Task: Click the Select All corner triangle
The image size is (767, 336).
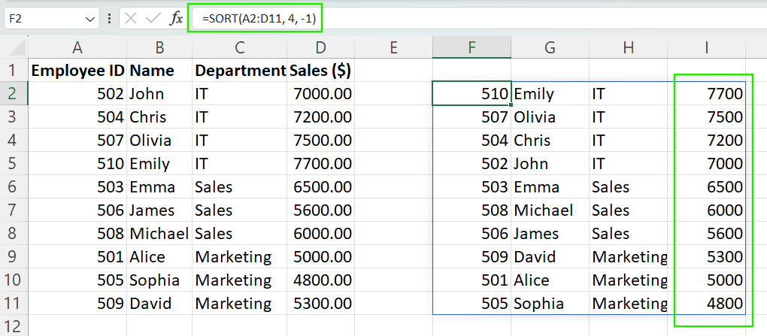Action: click(17, 48)
